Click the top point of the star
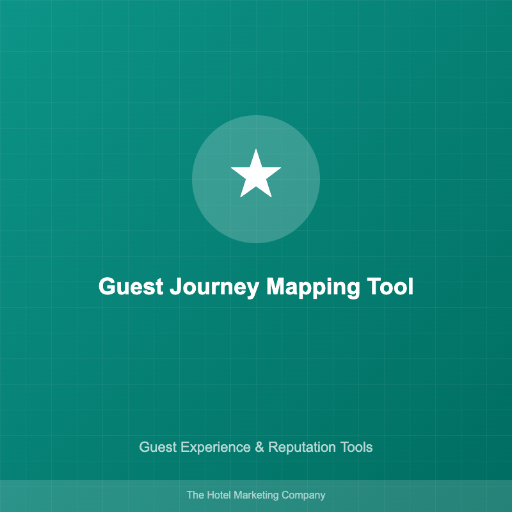512x512 pixels. 256,152
